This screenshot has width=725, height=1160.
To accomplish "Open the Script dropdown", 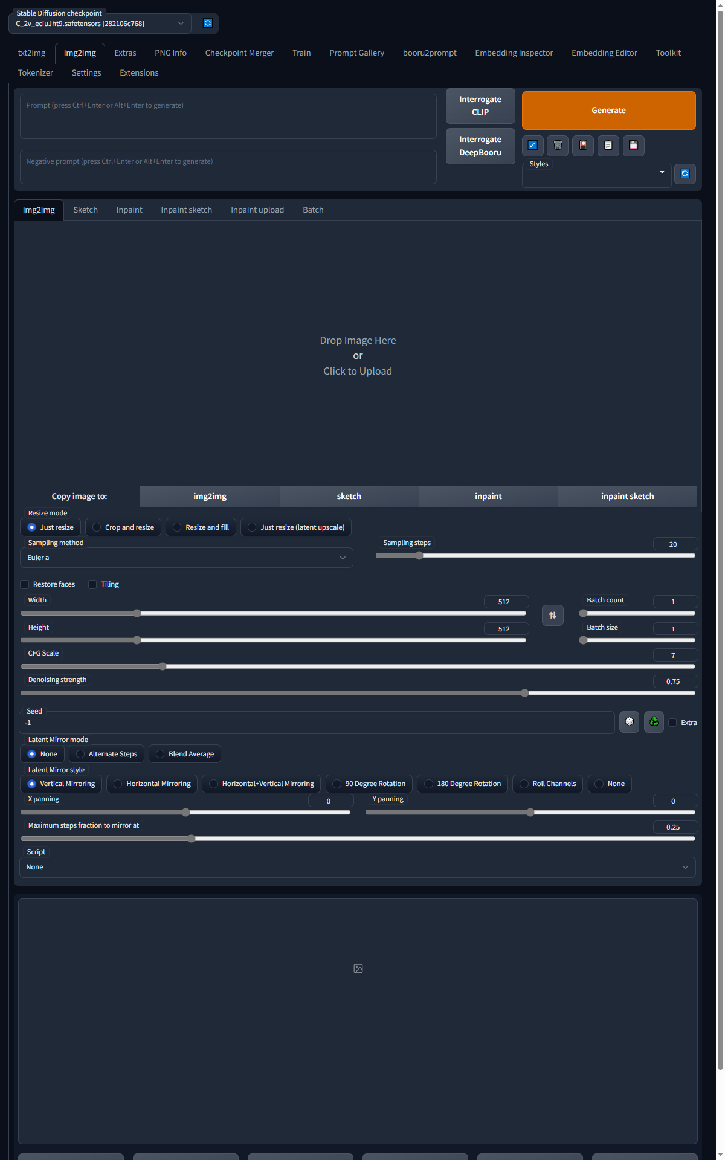I will tap(358, 867).
